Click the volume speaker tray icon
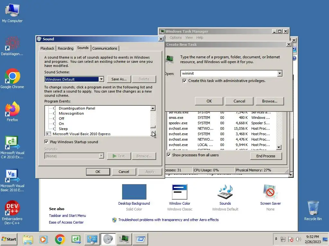Screen dimensions: 329x246 [x=298, y=239]
